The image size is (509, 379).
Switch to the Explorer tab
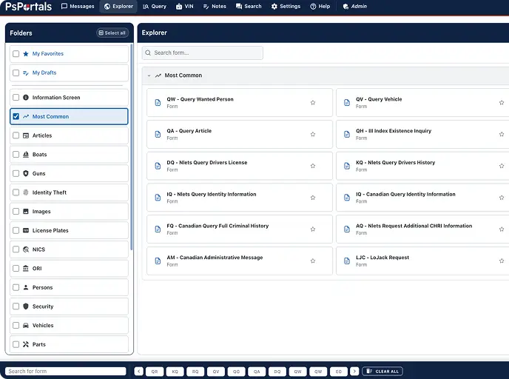pos(118,6)
